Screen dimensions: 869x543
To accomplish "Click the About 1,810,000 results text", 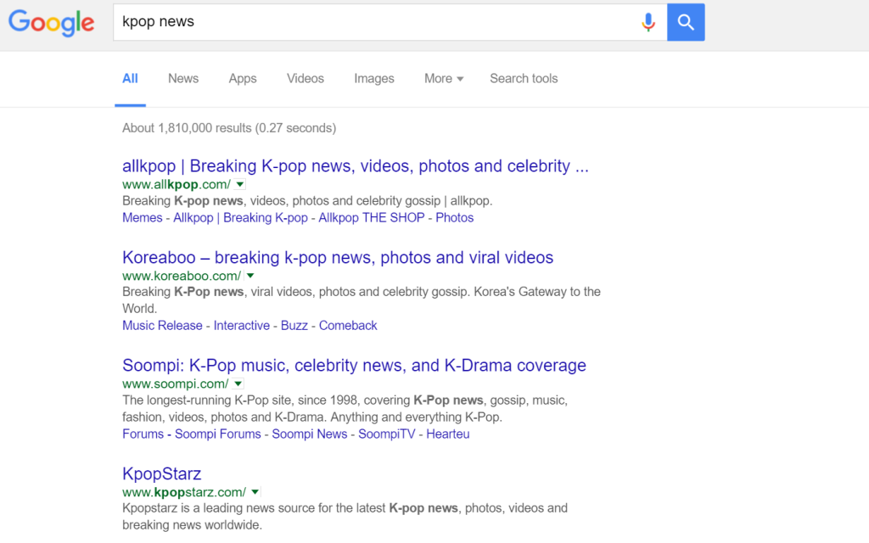I will point(229,128).
